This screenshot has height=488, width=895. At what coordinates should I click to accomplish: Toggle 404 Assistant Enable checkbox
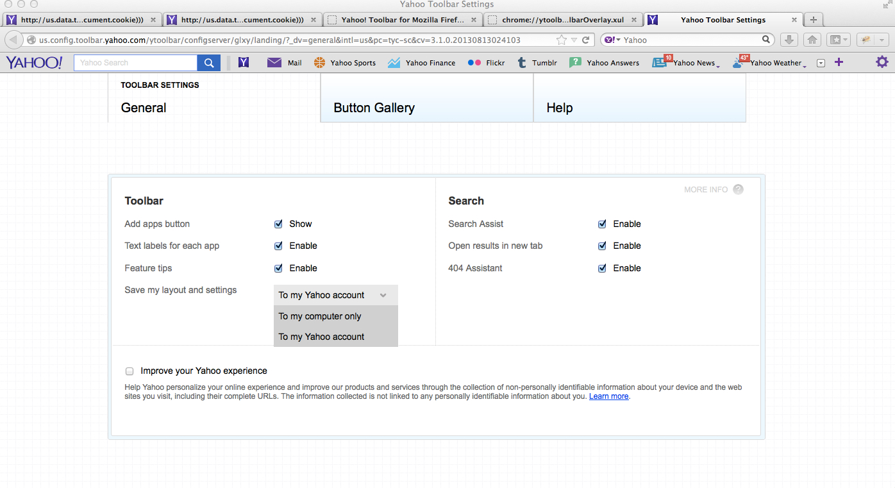[602, 268]
